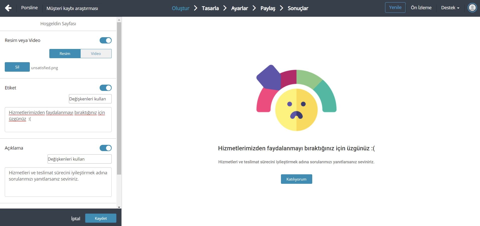Open the Destek dropdown menu

pos(450,8)
